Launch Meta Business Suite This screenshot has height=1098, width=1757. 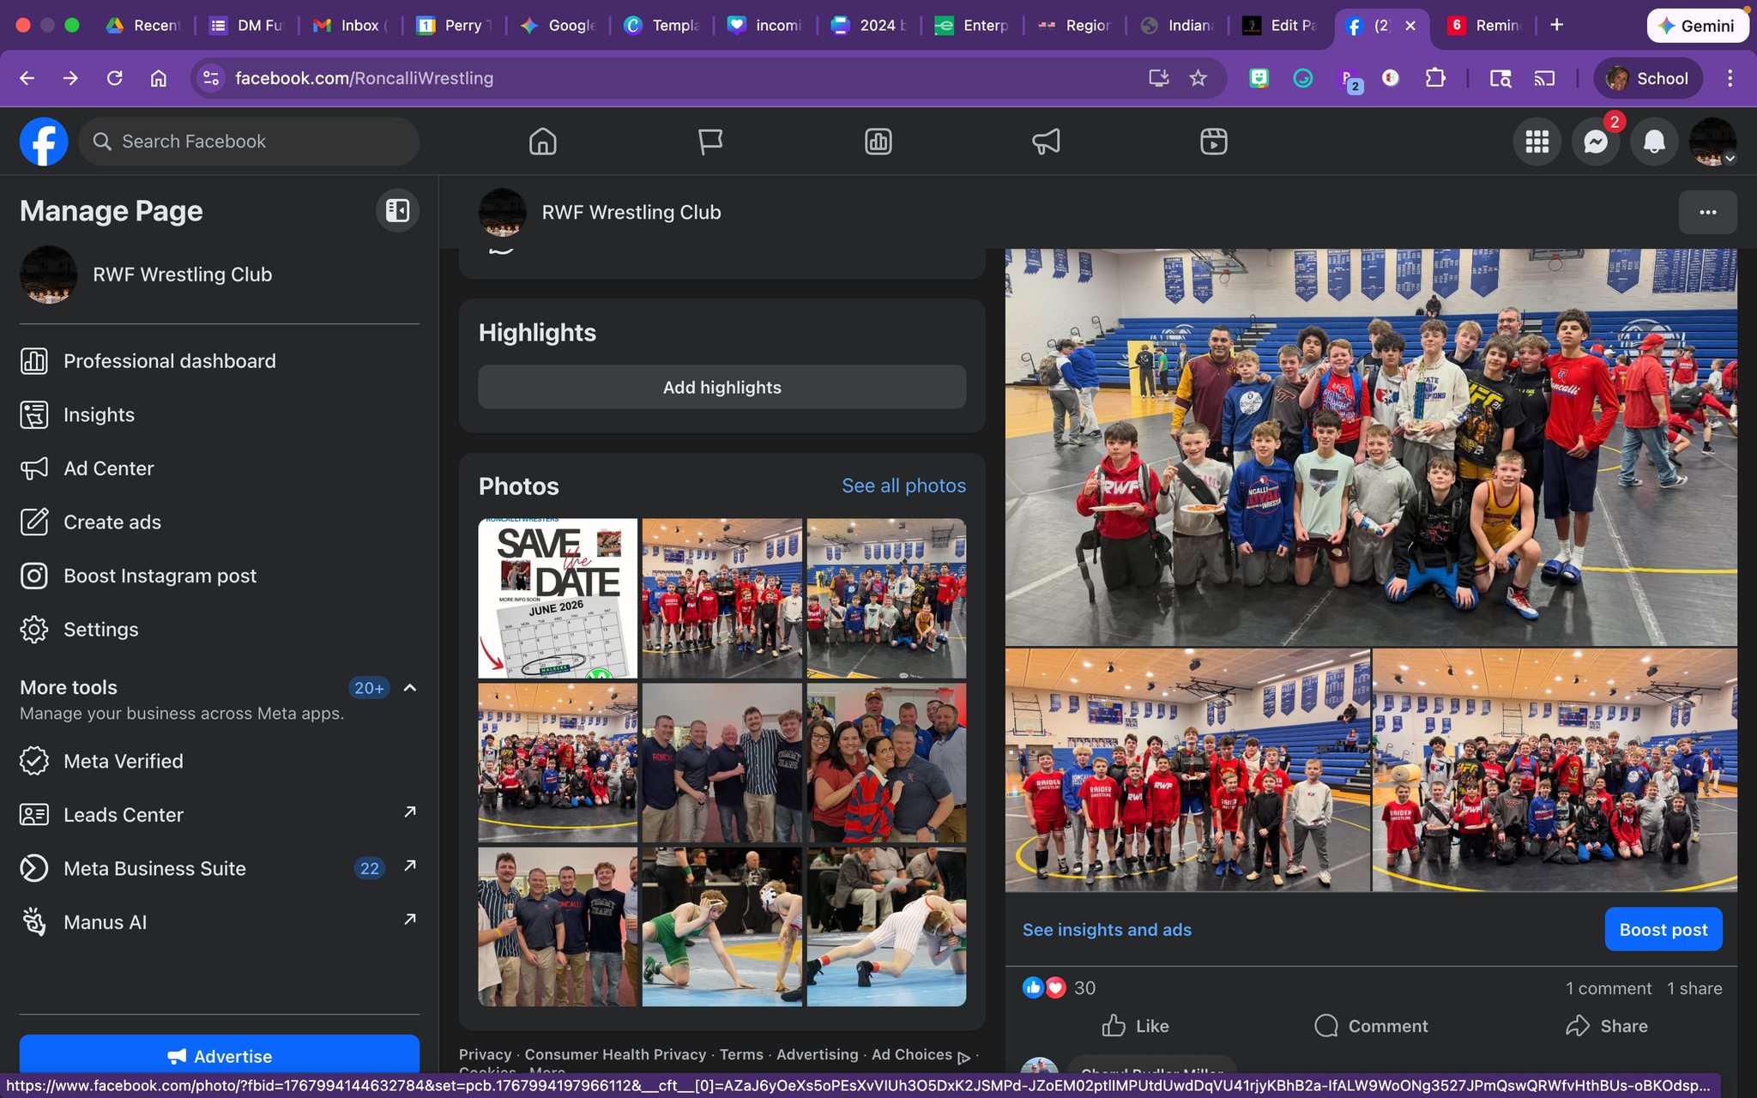[220, 868]
